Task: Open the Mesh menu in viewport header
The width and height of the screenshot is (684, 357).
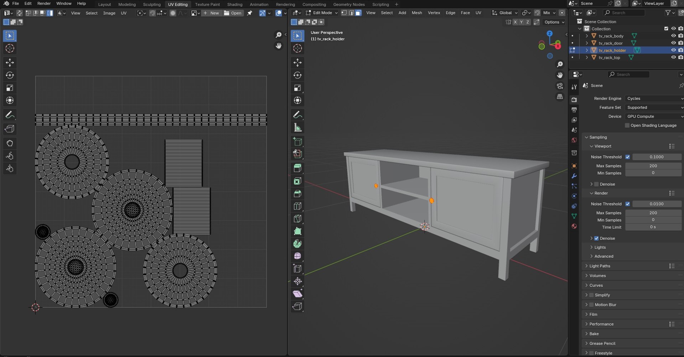Action: pos(416,13)
